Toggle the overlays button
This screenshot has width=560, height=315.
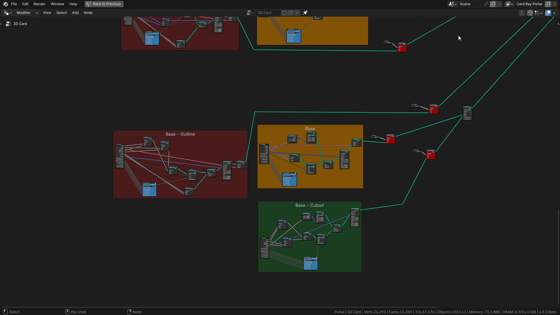(x=548, y=13)
